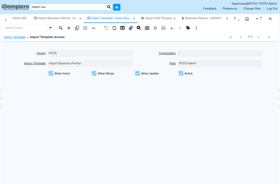Screen dimensions: 280x184
Task: Click the Role field label
Action: 173,64
